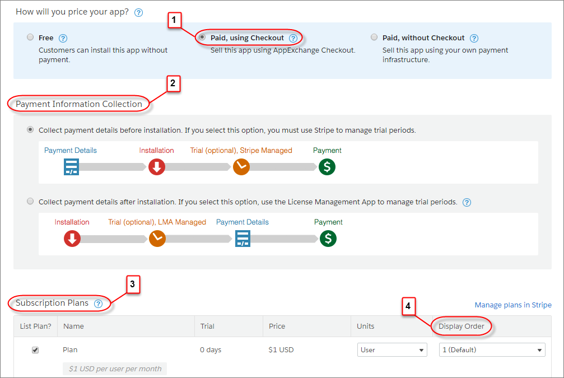564x378 pixels.
Task: Choose collect payment details before installation
Action: pos(30,129)
